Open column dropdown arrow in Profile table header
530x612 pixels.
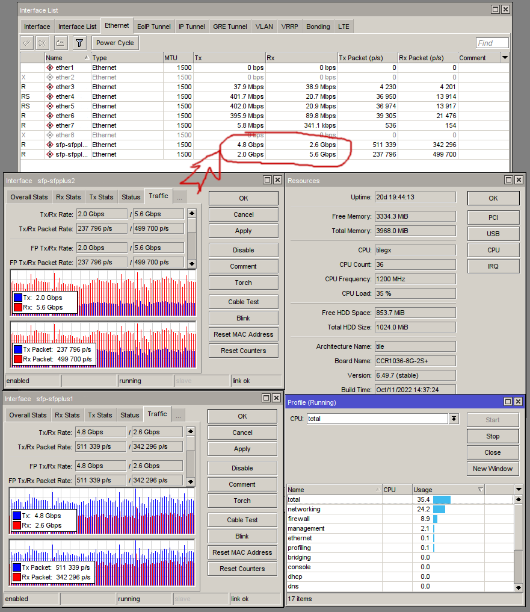coord(519,490)
